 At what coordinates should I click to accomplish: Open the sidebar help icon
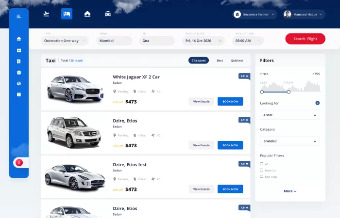click(19, 94)
